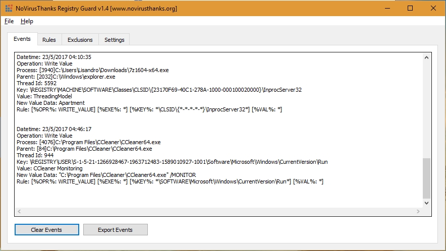This screenshot has height=251, width=446.
Task: Click the 'Parent: [2032]C:\Windows\explorer.exe' line
Action: pos(66,77)
